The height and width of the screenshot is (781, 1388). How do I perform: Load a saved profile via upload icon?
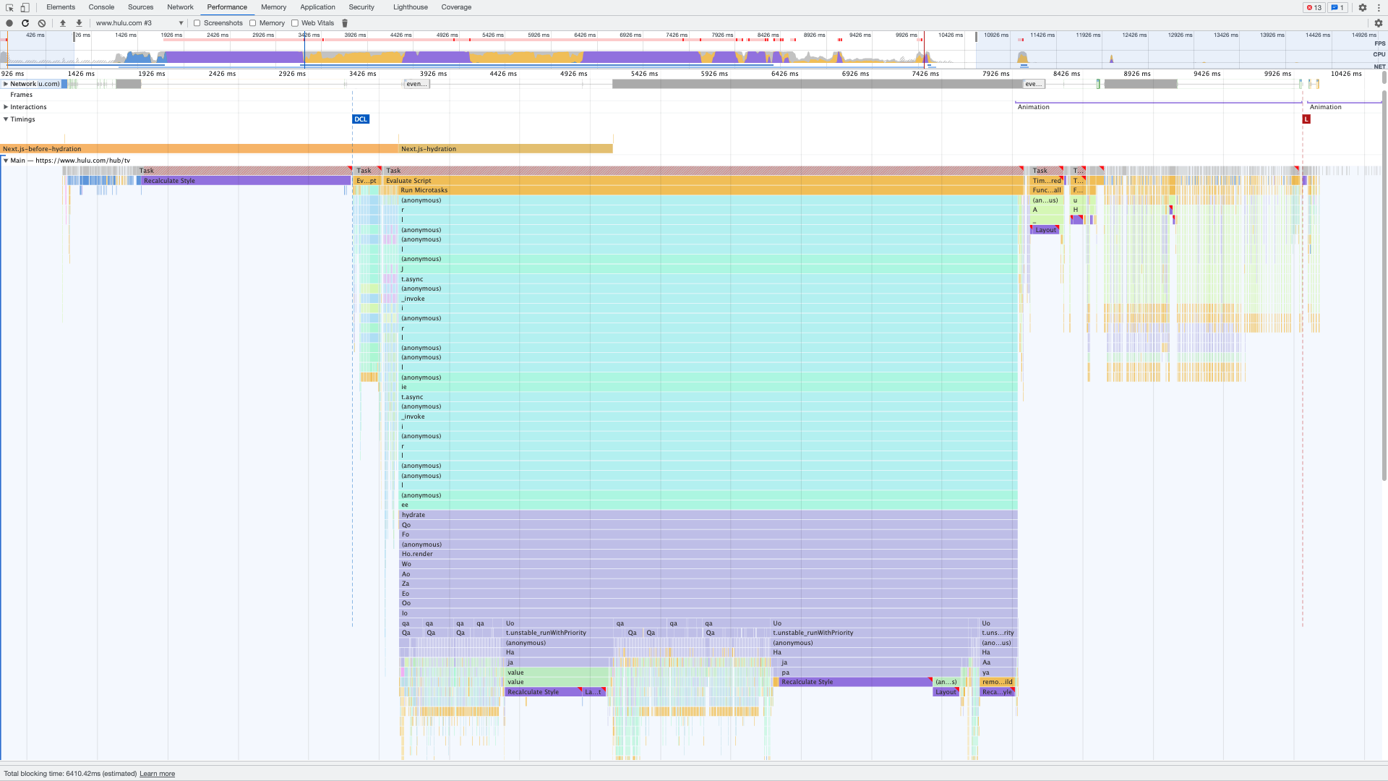[x=63, y=22]
